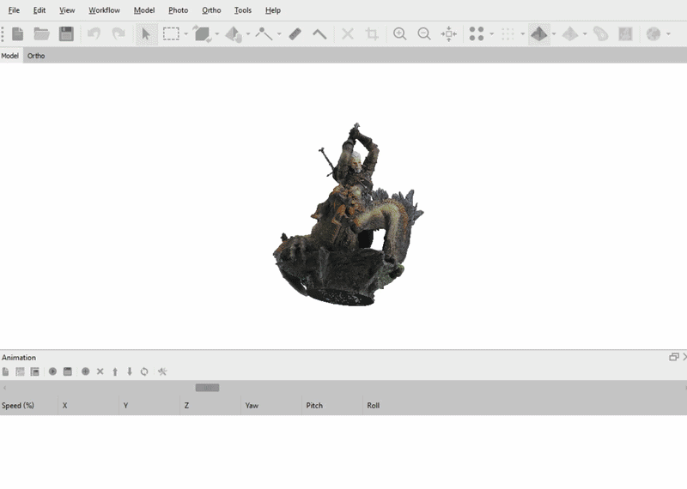Remove keyframe with the Animation X icon
Screen dimensions: 687x489
click(x=100, y=371)
